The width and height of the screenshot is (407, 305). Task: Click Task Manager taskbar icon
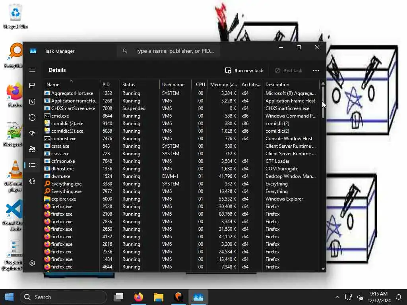click(x=198, y=297)
